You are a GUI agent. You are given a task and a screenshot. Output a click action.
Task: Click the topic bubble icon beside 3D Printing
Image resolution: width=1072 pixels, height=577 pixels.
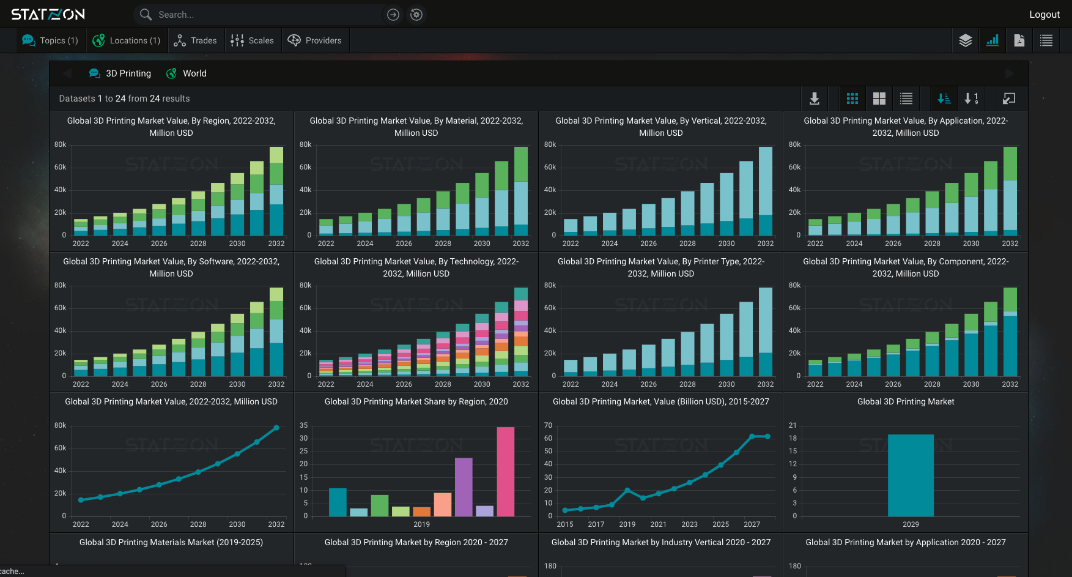[x=95, y=73]
